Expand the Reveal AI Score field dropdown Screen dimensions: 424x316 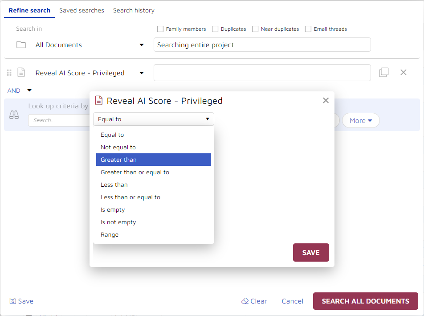pos(142,73)
